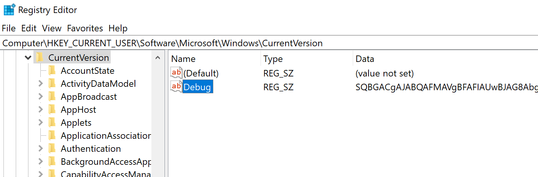Expand the AppBroadcast key
Screen dimensions: 538x177
tap(40, 97)
